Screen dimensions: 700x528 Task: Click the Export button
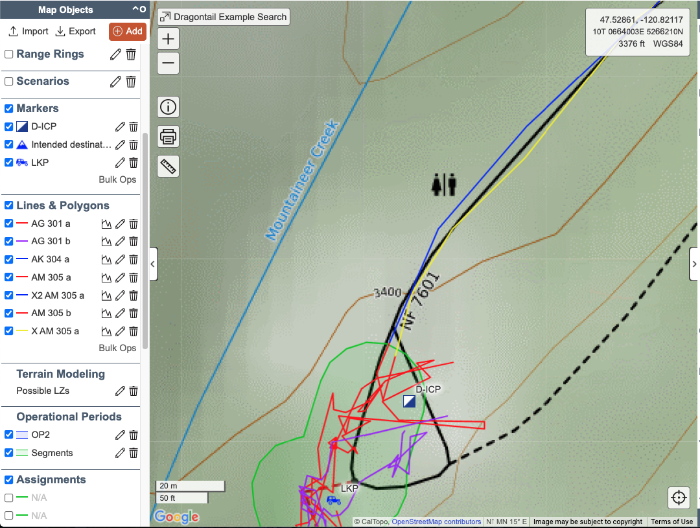pos(75,31)
